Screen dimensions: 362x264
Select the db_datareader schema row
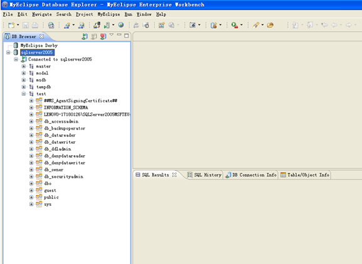tap(59, 135)
